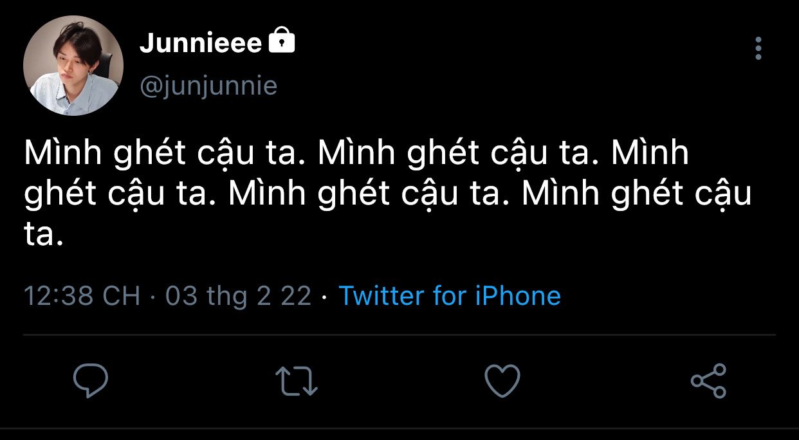
Task: Retweet this post using the retweet icon
Action: click(x=296, y=381)
